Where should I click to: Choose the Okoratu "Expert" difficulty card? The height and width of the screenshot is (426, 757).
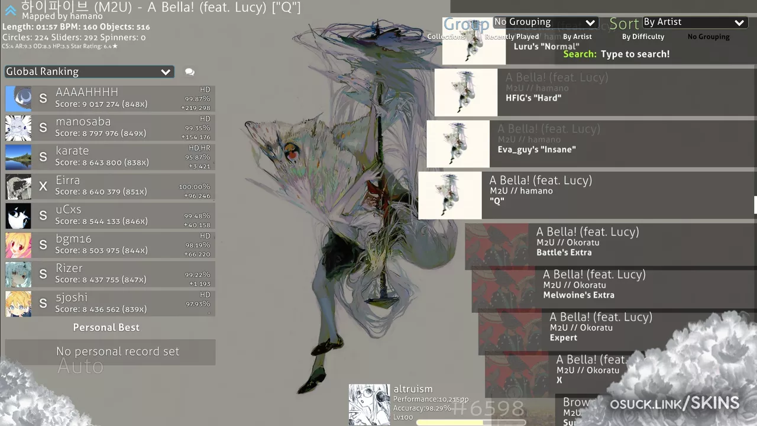coord(617,331)
